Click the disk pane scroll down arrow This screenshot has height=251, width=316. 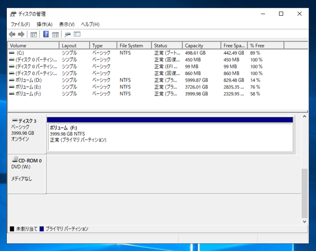point(304,222)
